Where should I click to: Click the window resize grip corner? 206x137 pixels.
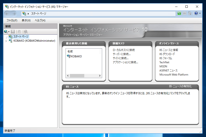(x=201, y=132)
